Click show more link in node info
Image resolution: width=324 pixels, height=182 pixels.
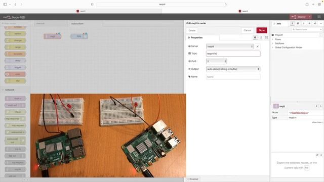tap(317, 122)
